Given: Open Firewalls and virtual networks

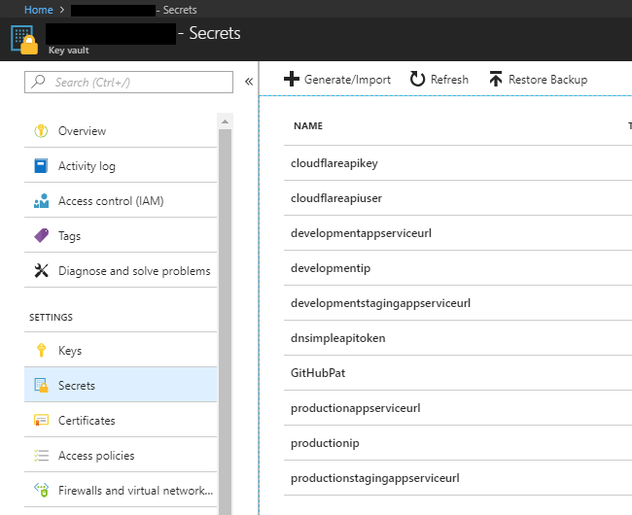Looking at the screenshot, I should pos(121,490).
